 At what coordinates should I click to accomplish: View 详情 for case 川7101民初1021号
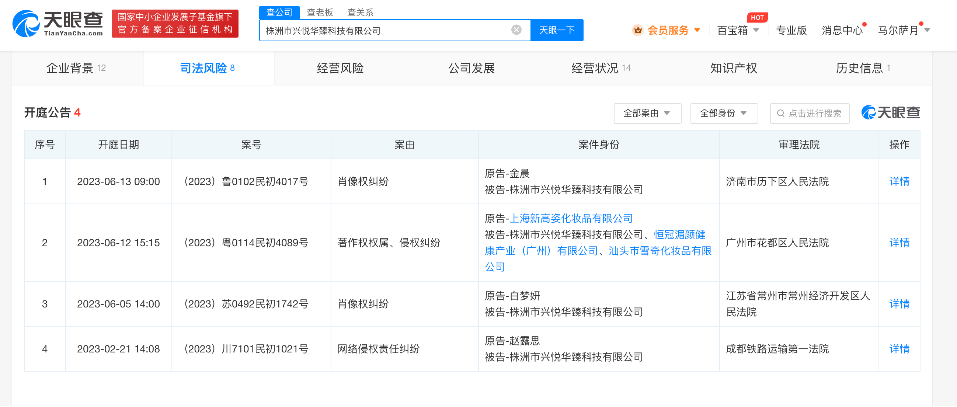[x=899, y=349]
